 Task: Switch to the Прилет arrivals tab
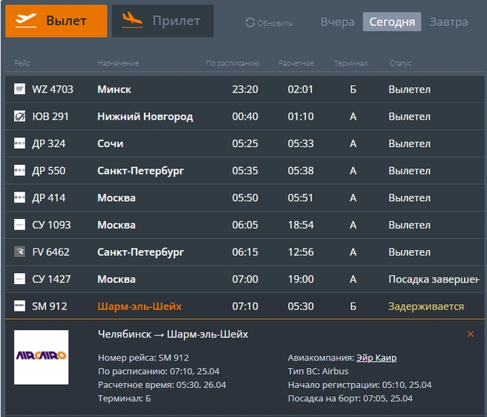click(163, 21)
